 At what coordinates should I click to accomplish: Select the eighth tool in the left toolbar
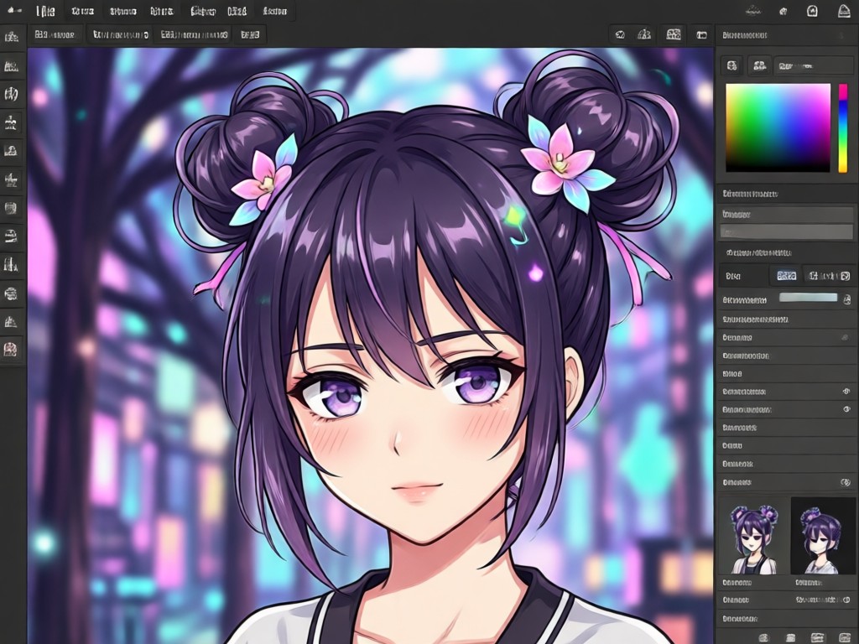(11, 236)
